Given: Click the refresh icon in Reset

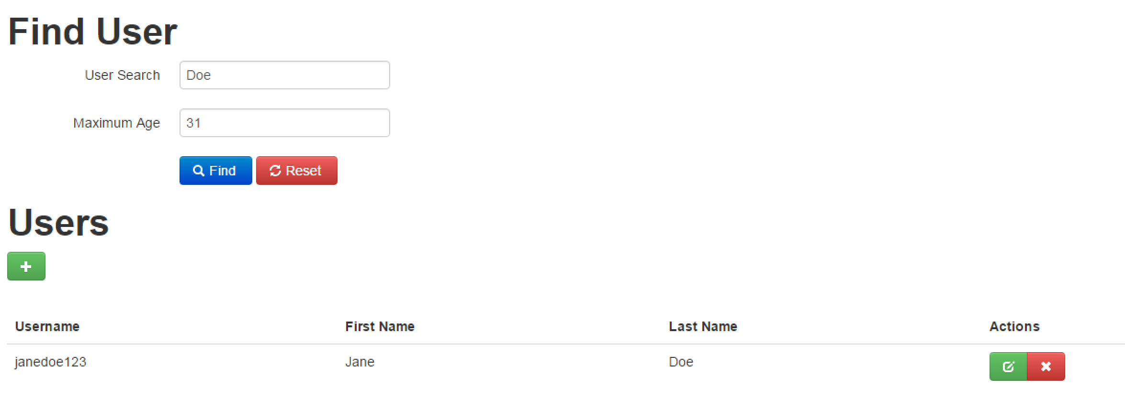Looking at the screenshot, I should [275, 171].
